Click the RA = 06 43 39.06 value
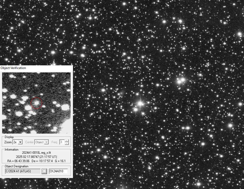Screen dimensions: 244x189 click(18, 161)
